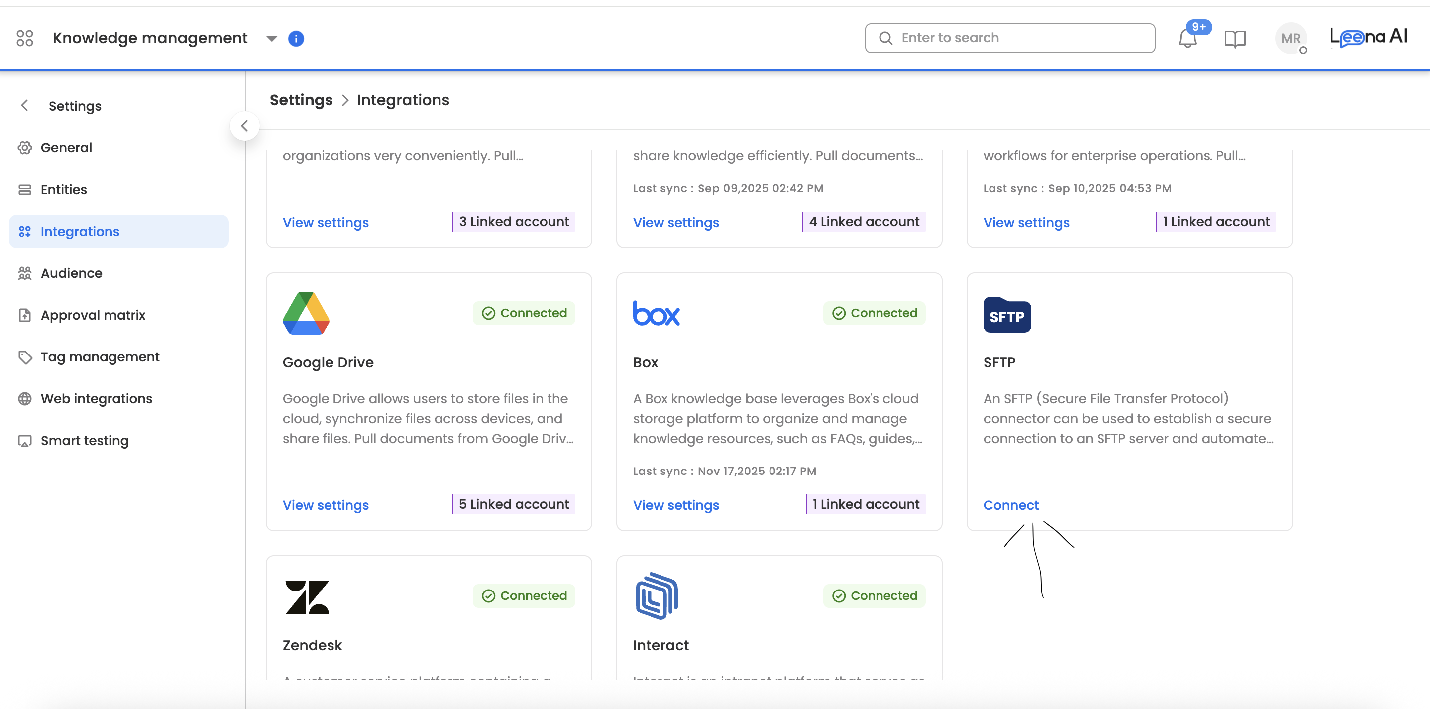Open the documentation book icon
The height and width of the screenshot is (709, 1430).
[1235, 39]
